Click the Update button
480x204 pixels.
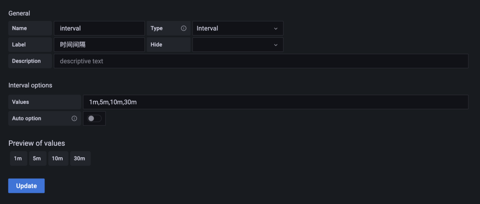[26, 186]
